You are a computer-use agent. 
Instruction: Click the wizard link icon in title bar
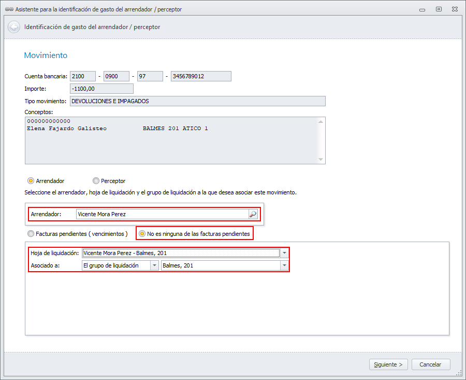point(9,9)
